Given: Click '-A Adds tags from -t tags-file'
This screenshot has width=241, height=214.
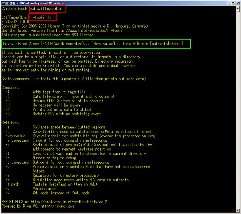Looking at the screenshot, I should [46, 92].
